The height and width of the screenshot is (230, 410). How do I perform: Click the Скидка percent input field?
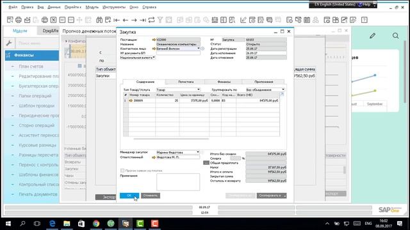[235, 158]
